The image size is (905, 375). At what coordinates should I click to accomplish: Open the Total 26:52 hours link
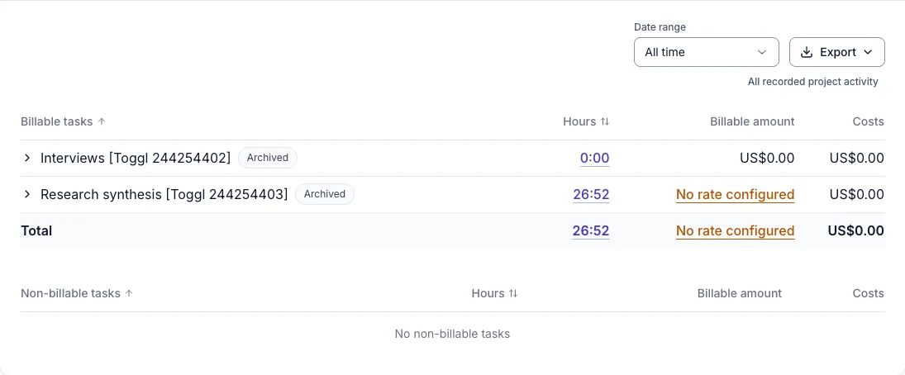click(591, 230)
